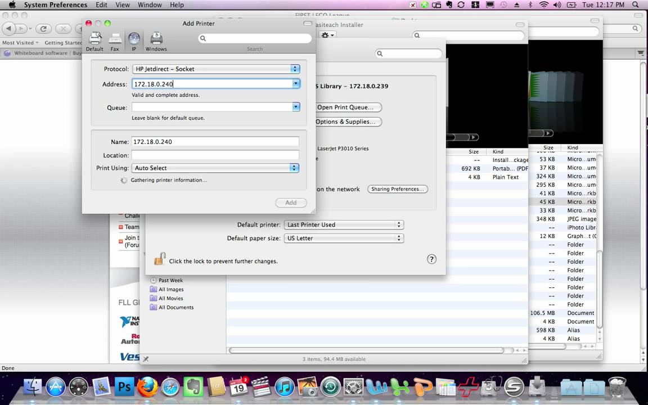Click the Sharing Preferences button
The image size is (648, 405).
point(397,189)
